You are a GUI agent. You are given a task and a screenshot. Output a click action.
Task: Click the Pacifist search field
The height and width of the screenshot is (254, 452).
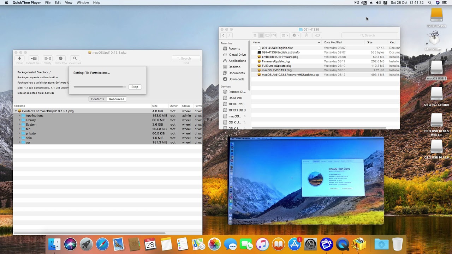pyautogui.click(x=186, y=59)
